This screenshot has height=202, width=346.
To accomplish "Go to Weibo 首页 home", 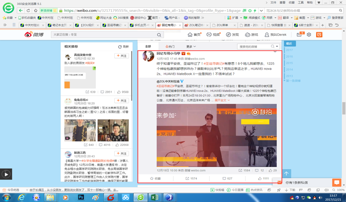I will coord(194,34).
